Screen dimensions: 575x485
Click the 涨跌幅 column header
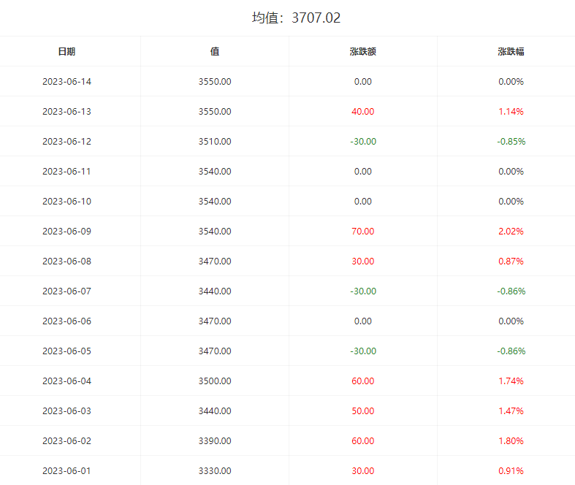511,52
